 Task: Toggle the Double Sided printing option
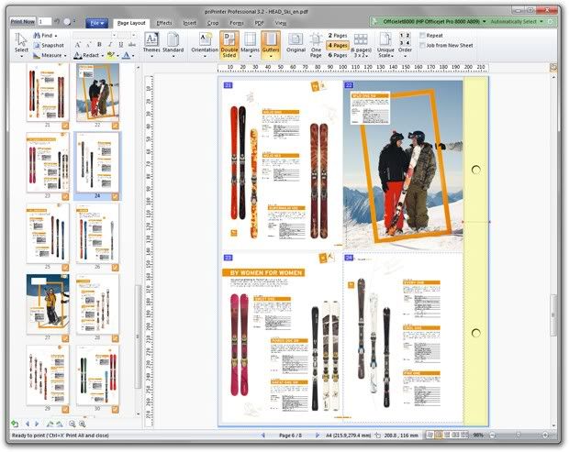tap(229, 45)
